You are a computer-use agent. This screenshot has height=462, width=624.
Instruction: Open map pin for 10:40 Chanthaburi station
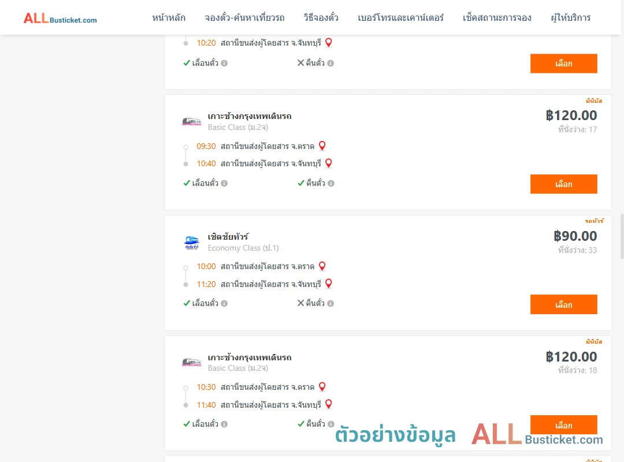click(329, 163)
